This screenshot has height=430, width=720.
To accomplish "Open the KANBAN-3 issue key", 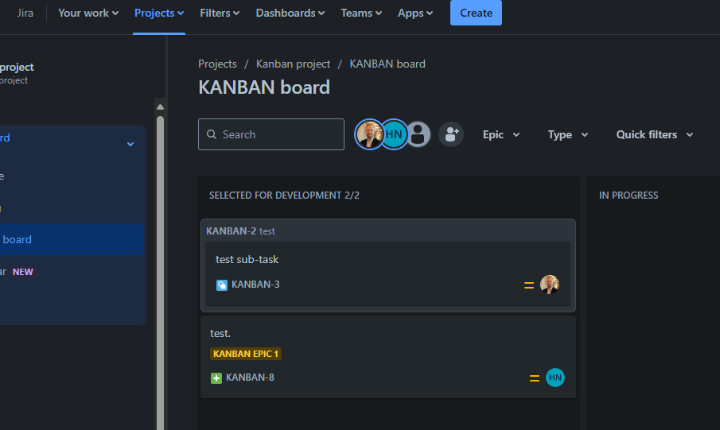I will tap(255, 285).
